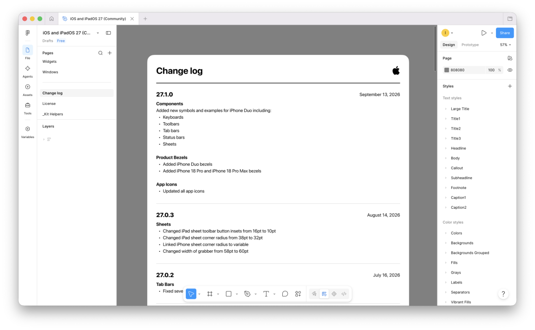The width and height of the screenshot is (535, 330).
Task: Open Rectangle shape tools dropdown arrow
Action: [237, 294]
